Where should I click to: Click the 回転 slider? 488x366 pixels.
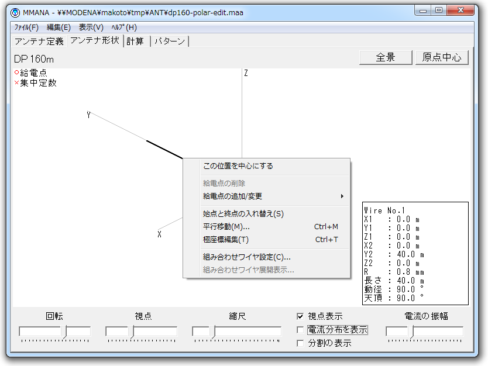(54, 332)
